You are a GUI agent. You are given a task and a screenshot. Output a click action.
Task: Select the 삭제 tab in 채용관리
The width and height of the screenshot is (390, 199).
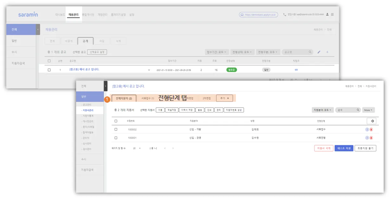[118, 41]
